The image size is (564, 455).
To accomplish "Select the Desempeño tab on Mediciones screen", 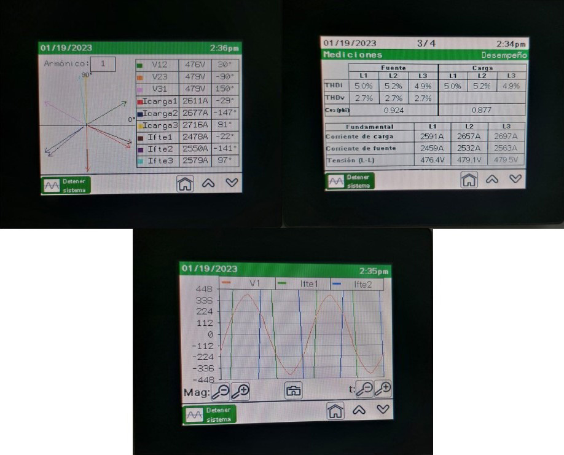I will pyautogui.click(x=504, y=55).
